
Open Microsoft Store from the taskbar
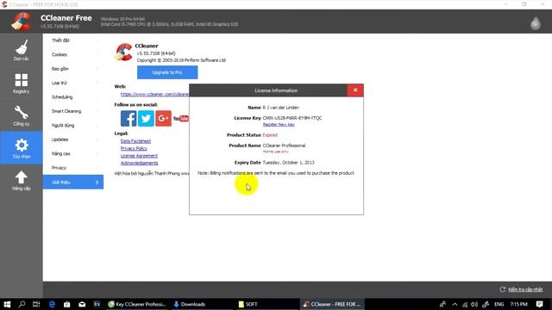[x=67, y=304]
